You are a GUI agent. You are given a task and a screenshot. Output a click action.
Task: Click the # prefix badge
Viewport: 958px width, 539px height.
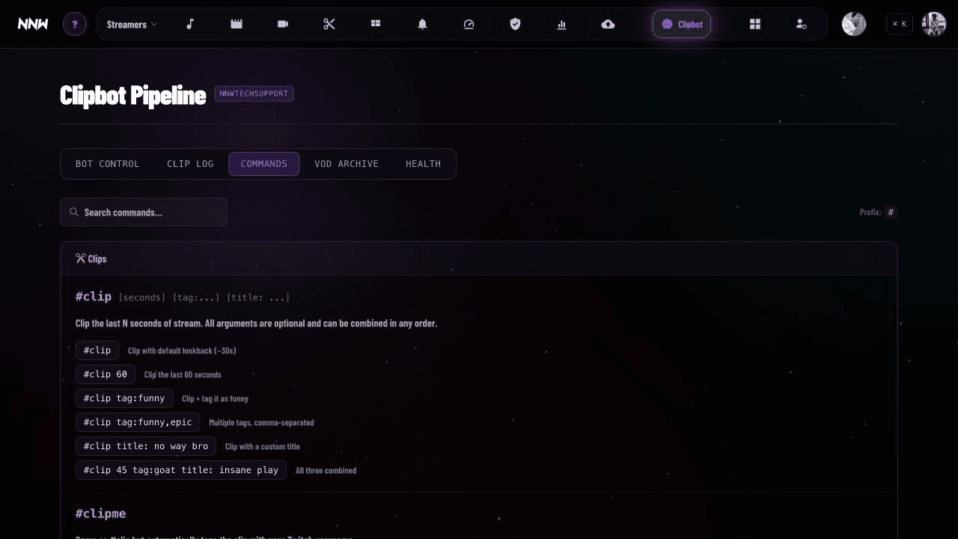[x=891, y=213]
